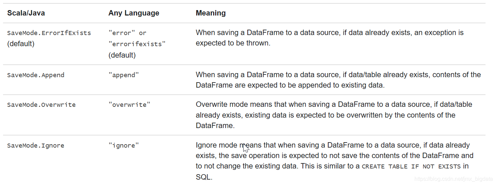
Task: Click the "error" string value
Action: click(x=122, y=33)
